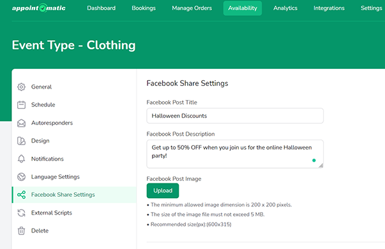
Task: Click the Upload button for the post image
Action: tap(163, 190)
